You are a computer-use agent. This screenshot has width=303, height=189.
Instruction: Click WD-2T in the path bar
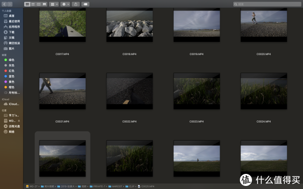click(32, 186)
